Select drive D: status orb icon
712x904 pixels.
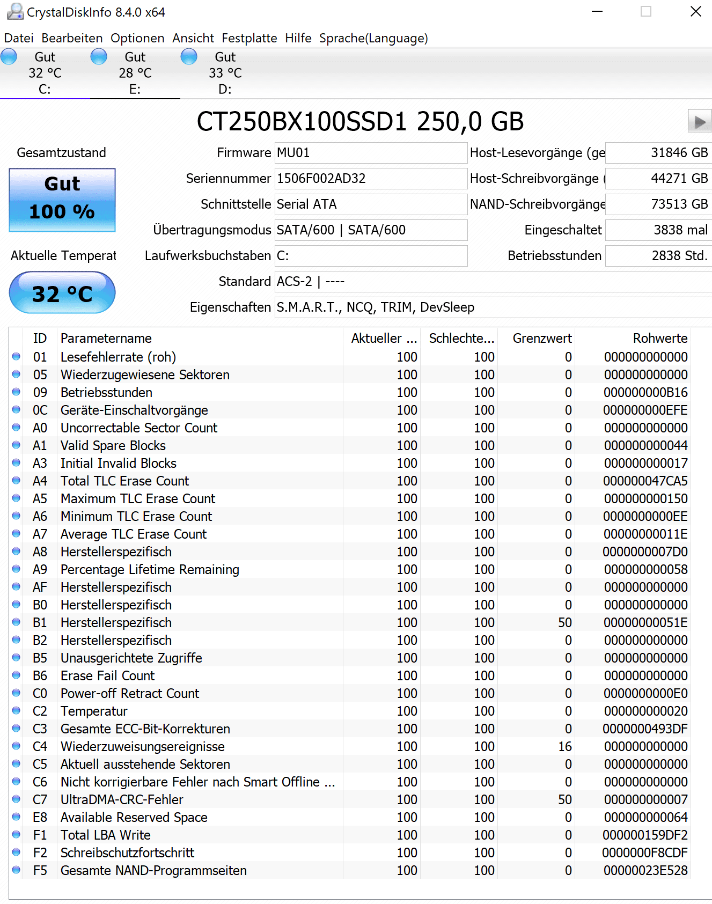point(189,56)
